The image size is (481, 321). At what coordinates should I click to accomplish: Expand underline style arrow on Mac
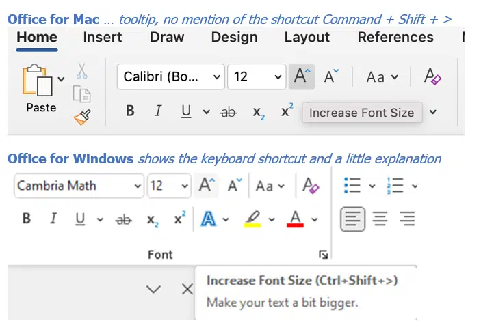[207, 112]
